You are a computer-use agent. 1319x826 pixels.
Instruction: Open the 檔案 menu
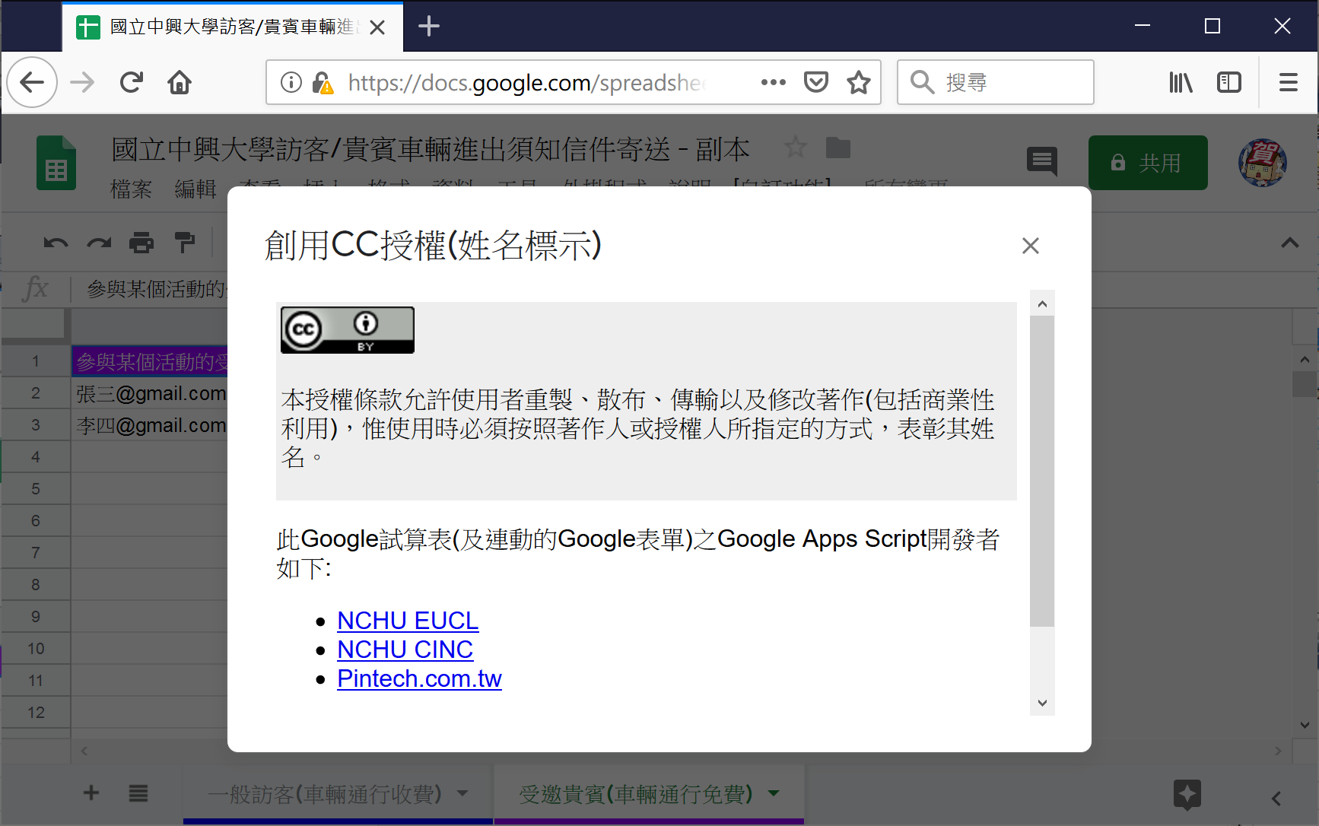tap(131, 188)
